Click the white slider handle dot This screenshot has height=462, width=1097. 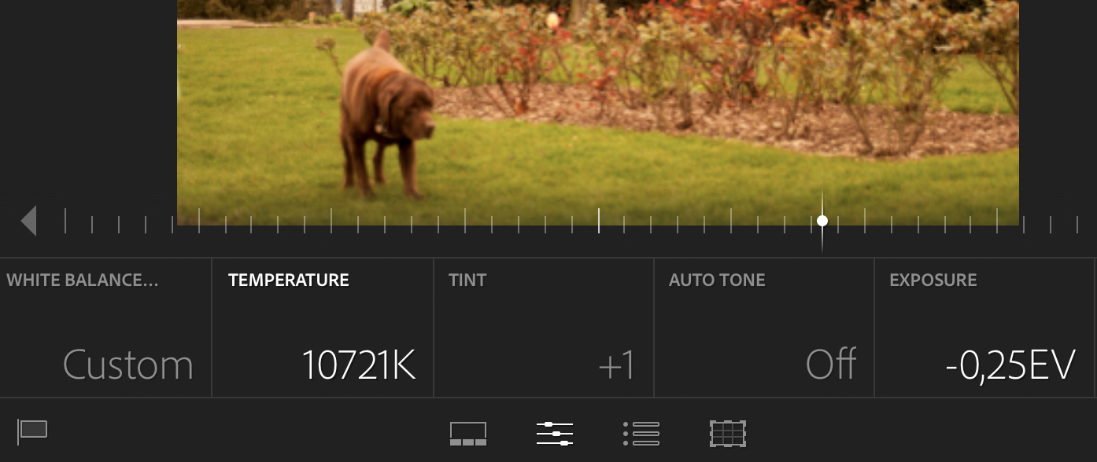pos(822,221)
